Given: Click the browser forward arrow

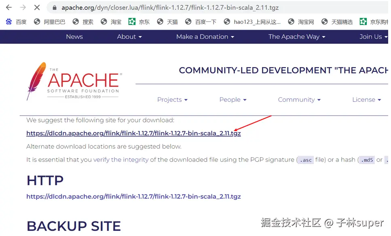Looking at the screenshot, I should click(23, 8).
